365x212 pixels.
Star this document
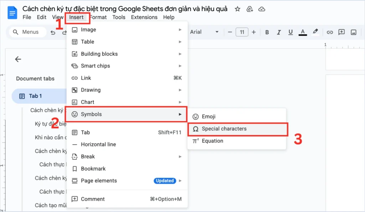pyautogui.click(x=237, y=9)
